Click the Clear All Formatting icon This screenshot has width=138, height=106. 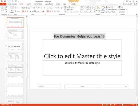[44, 8]
